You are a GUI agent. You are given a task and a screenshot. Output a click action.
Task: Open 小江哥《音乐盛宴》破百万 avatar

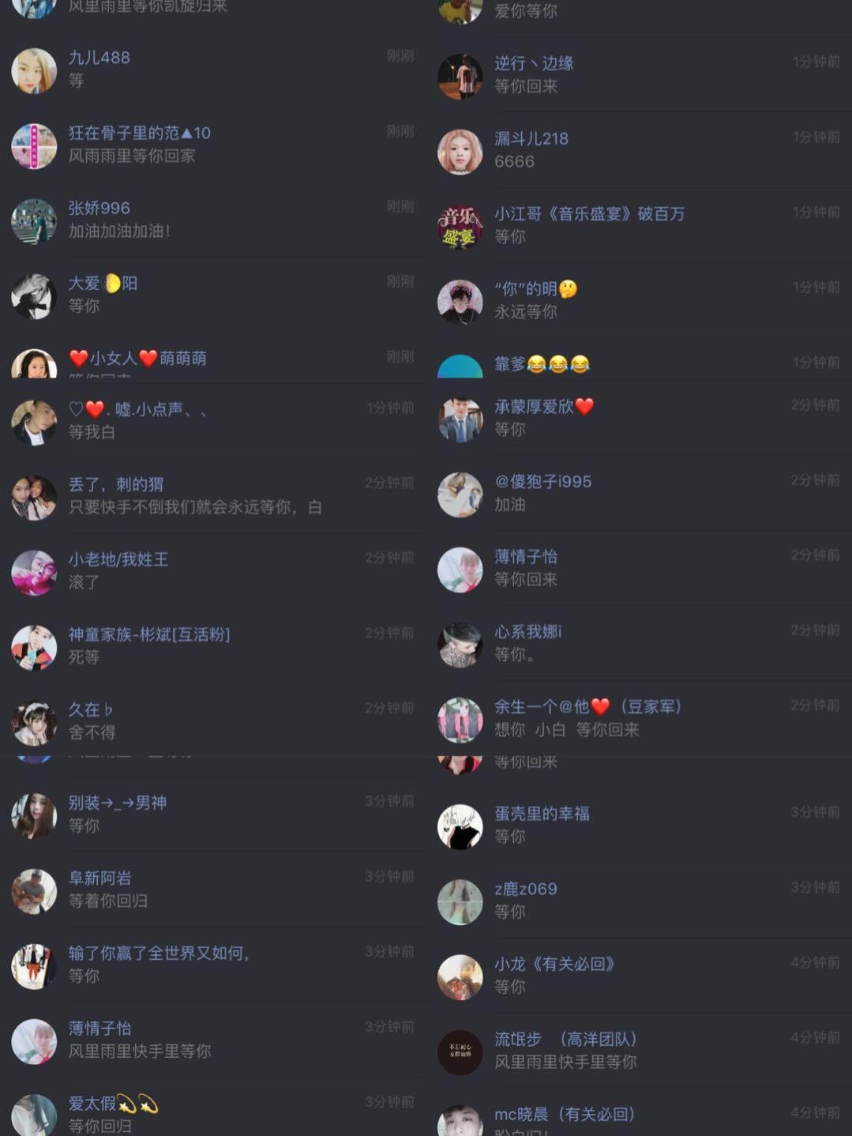460,227
